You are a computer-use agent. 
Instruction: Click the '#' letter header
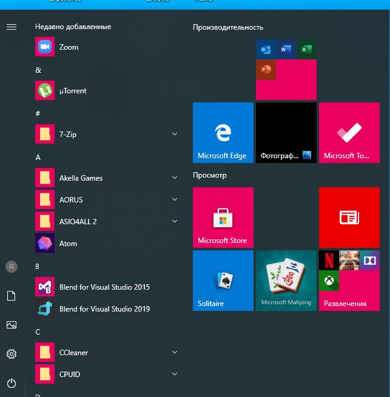coord(38,113)
